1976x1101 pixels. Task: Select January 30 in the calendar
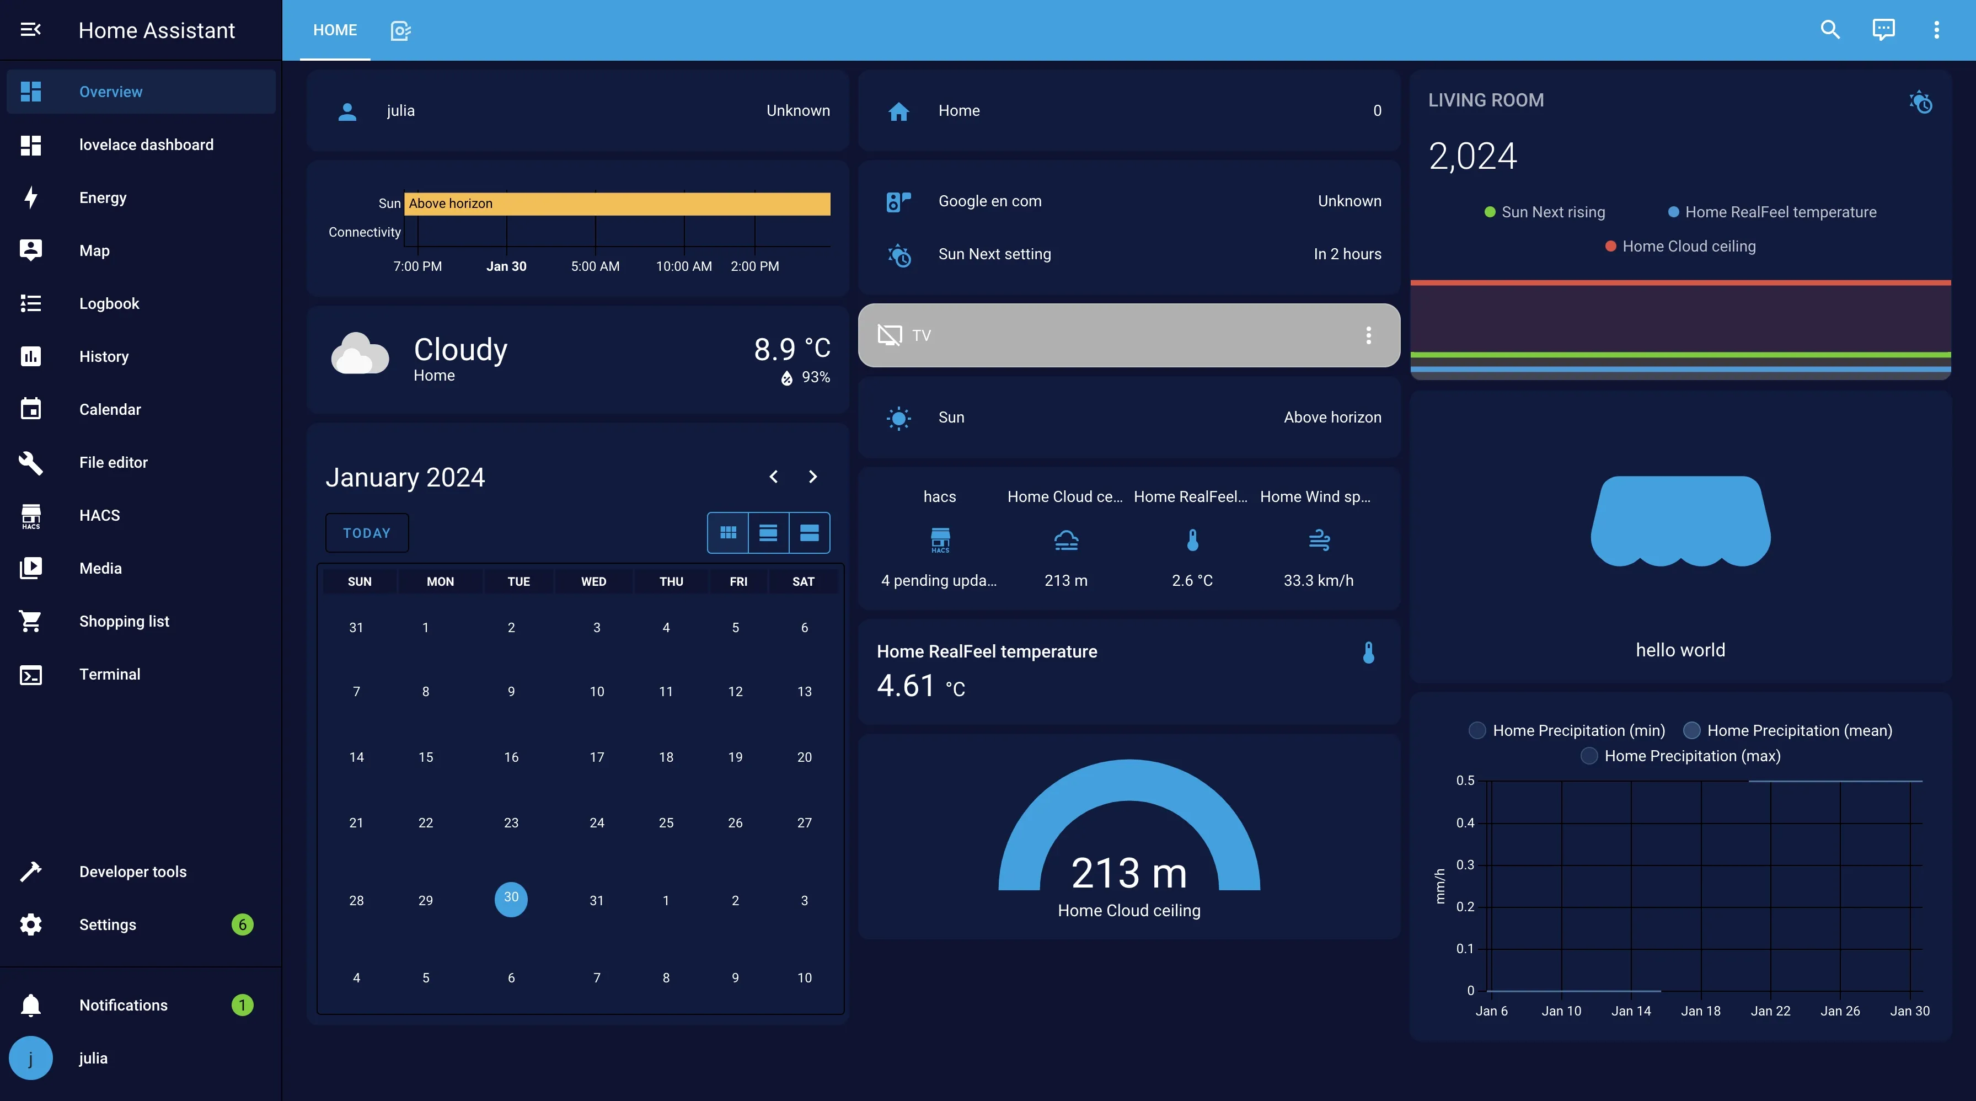(x=511, y=899)
